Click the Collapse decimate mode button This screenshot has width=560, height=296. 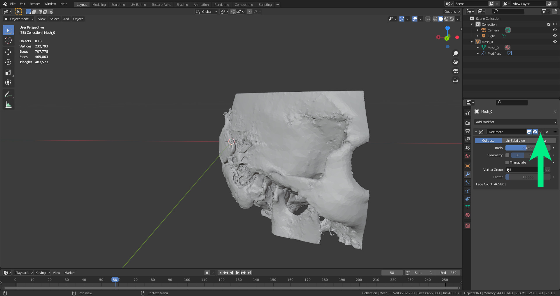click(x=488, y=141)
